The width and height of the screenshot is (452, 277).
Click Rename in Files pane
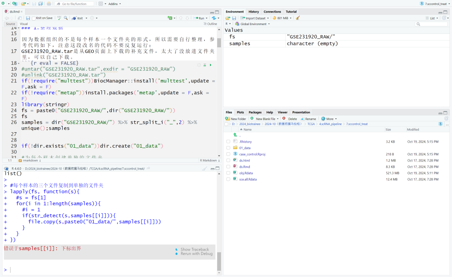click(308, 119)
